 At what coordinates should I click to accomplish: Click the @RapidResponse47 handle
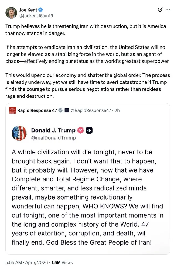click(x=90, y=110)
